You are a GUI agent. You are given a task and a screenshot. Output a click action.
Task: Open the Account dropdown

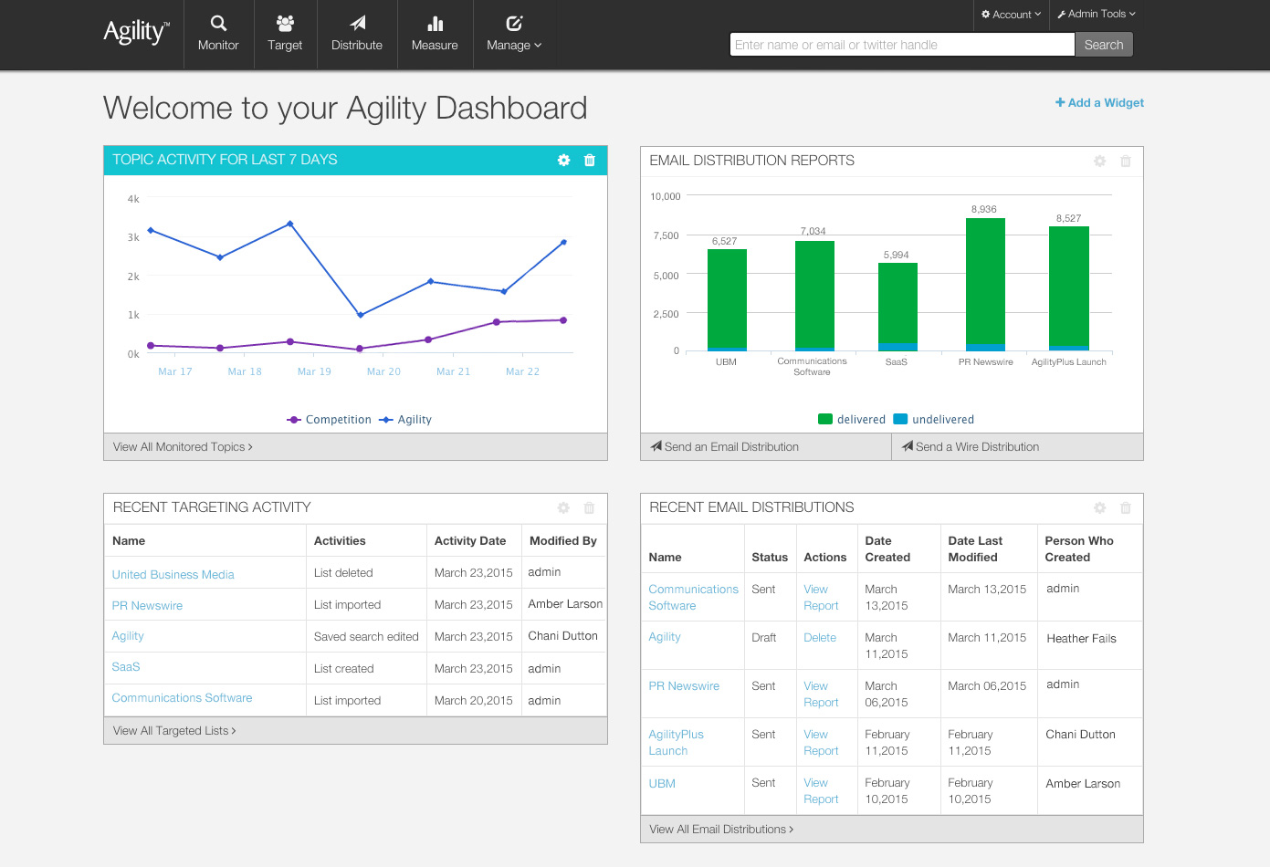(1011, 15)
